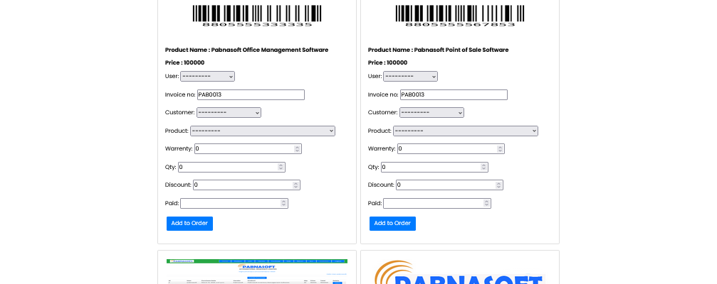The height and width of the screenshot is (284, 717).
Task: Open the software screenshot thumbnail in lower card
Action: click(257, 272)
